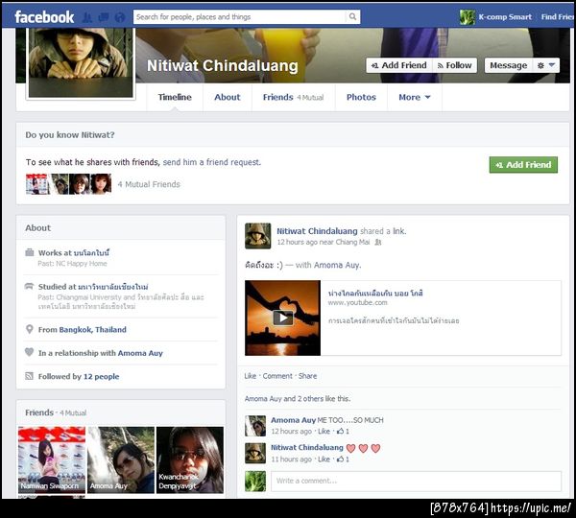Click post author avatar thumbnail
576x518 pixels.
(x=258, y=236)
